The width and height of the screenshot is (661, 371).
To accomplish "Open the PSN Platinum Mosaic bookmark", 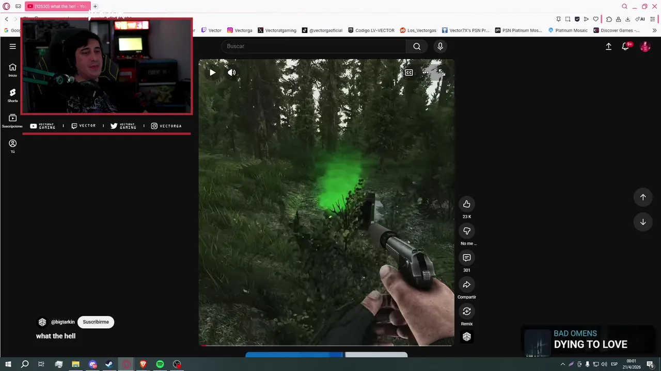I will [518, 30].
